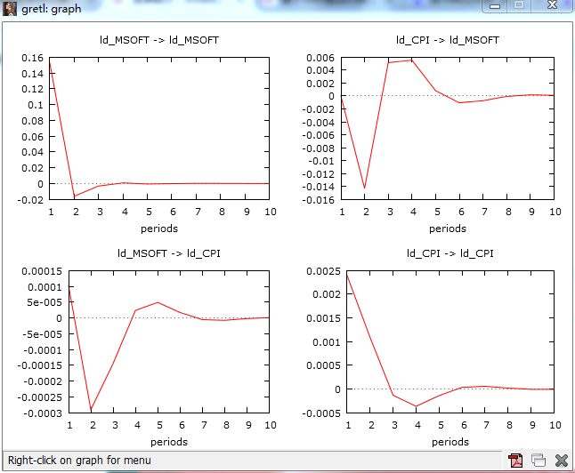Export the graph with the PDF icon

515,461
